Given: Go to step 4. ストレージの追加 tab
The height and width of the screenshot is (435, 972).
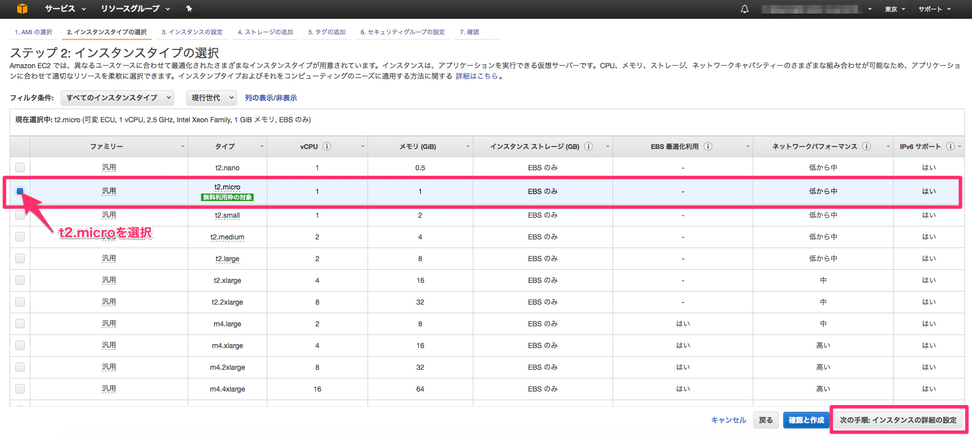Looking at the screenshot, I should click(x=265, y=32).
